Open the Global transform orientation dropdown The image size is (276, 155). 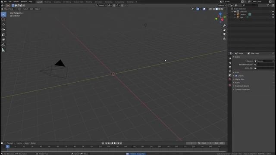[x=101, y=6]
